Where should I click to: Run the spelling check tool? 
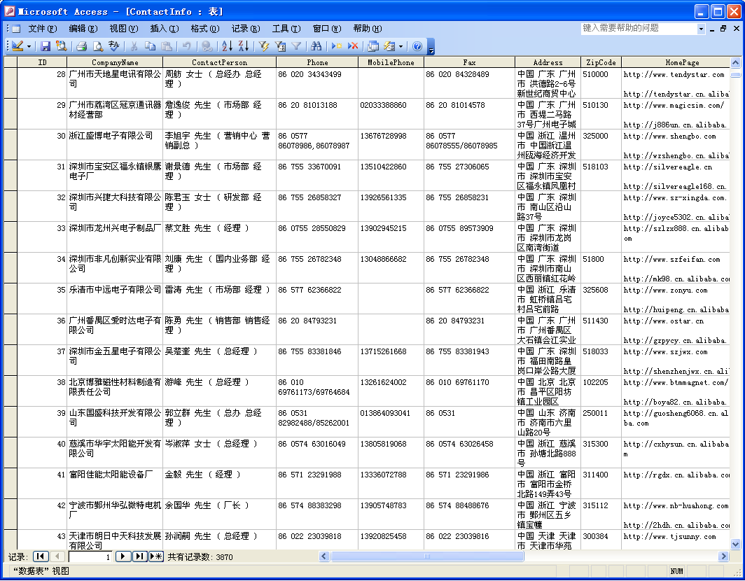[114, 46]
